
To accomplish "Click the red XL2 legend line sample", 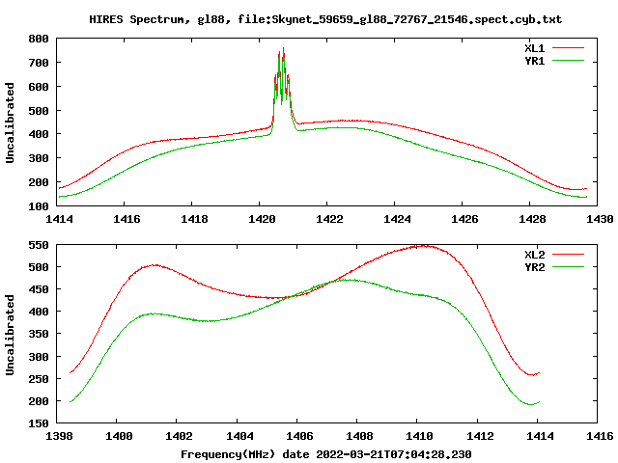I will [568, 255].
